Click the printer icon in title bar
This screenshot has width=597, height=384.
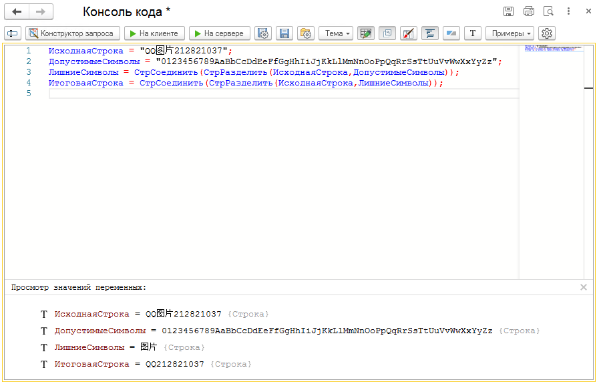(x=529, y=11)
